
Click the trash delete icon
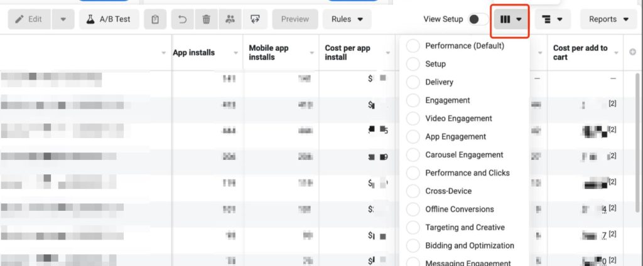(206, 19)
